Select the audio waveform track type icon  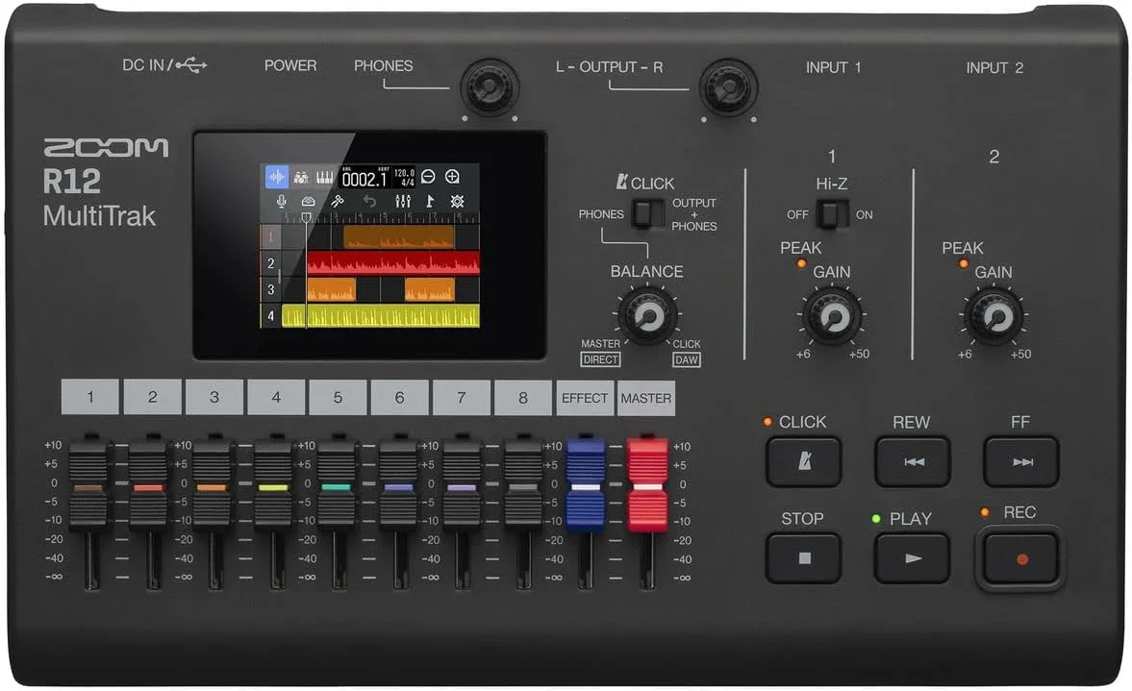[277, 177]
